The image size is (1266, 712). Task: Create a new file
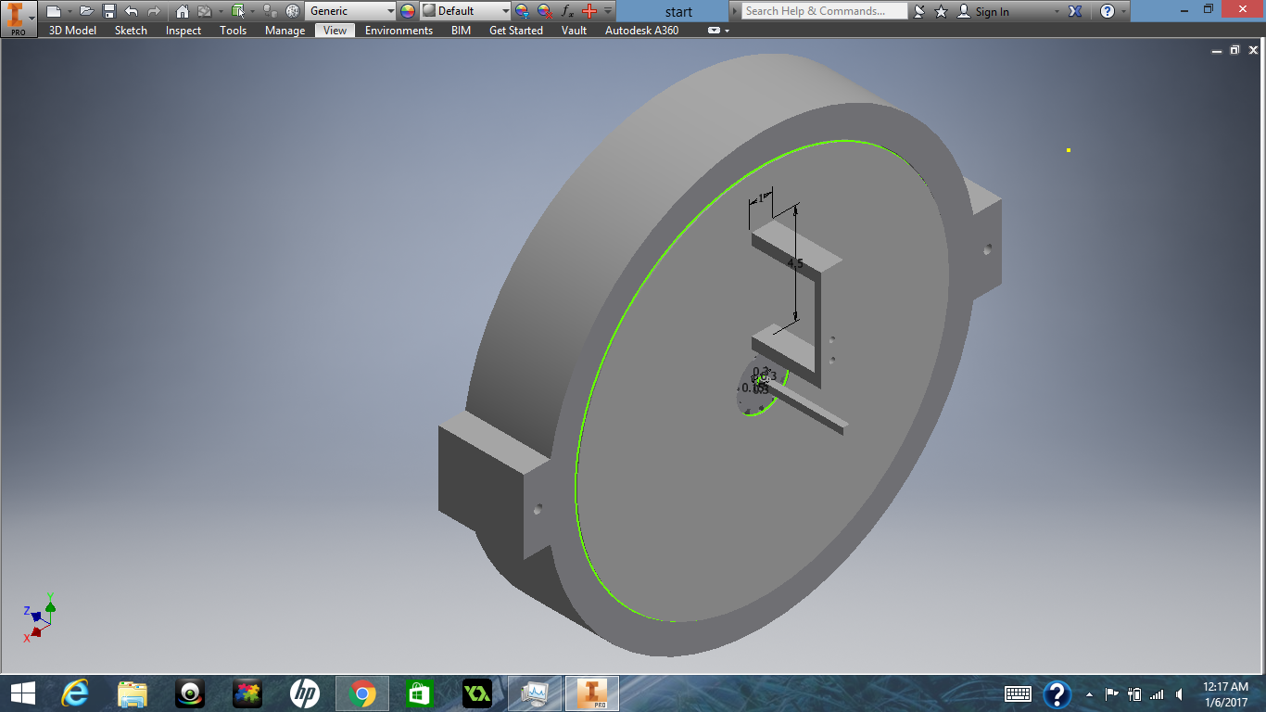54,11
